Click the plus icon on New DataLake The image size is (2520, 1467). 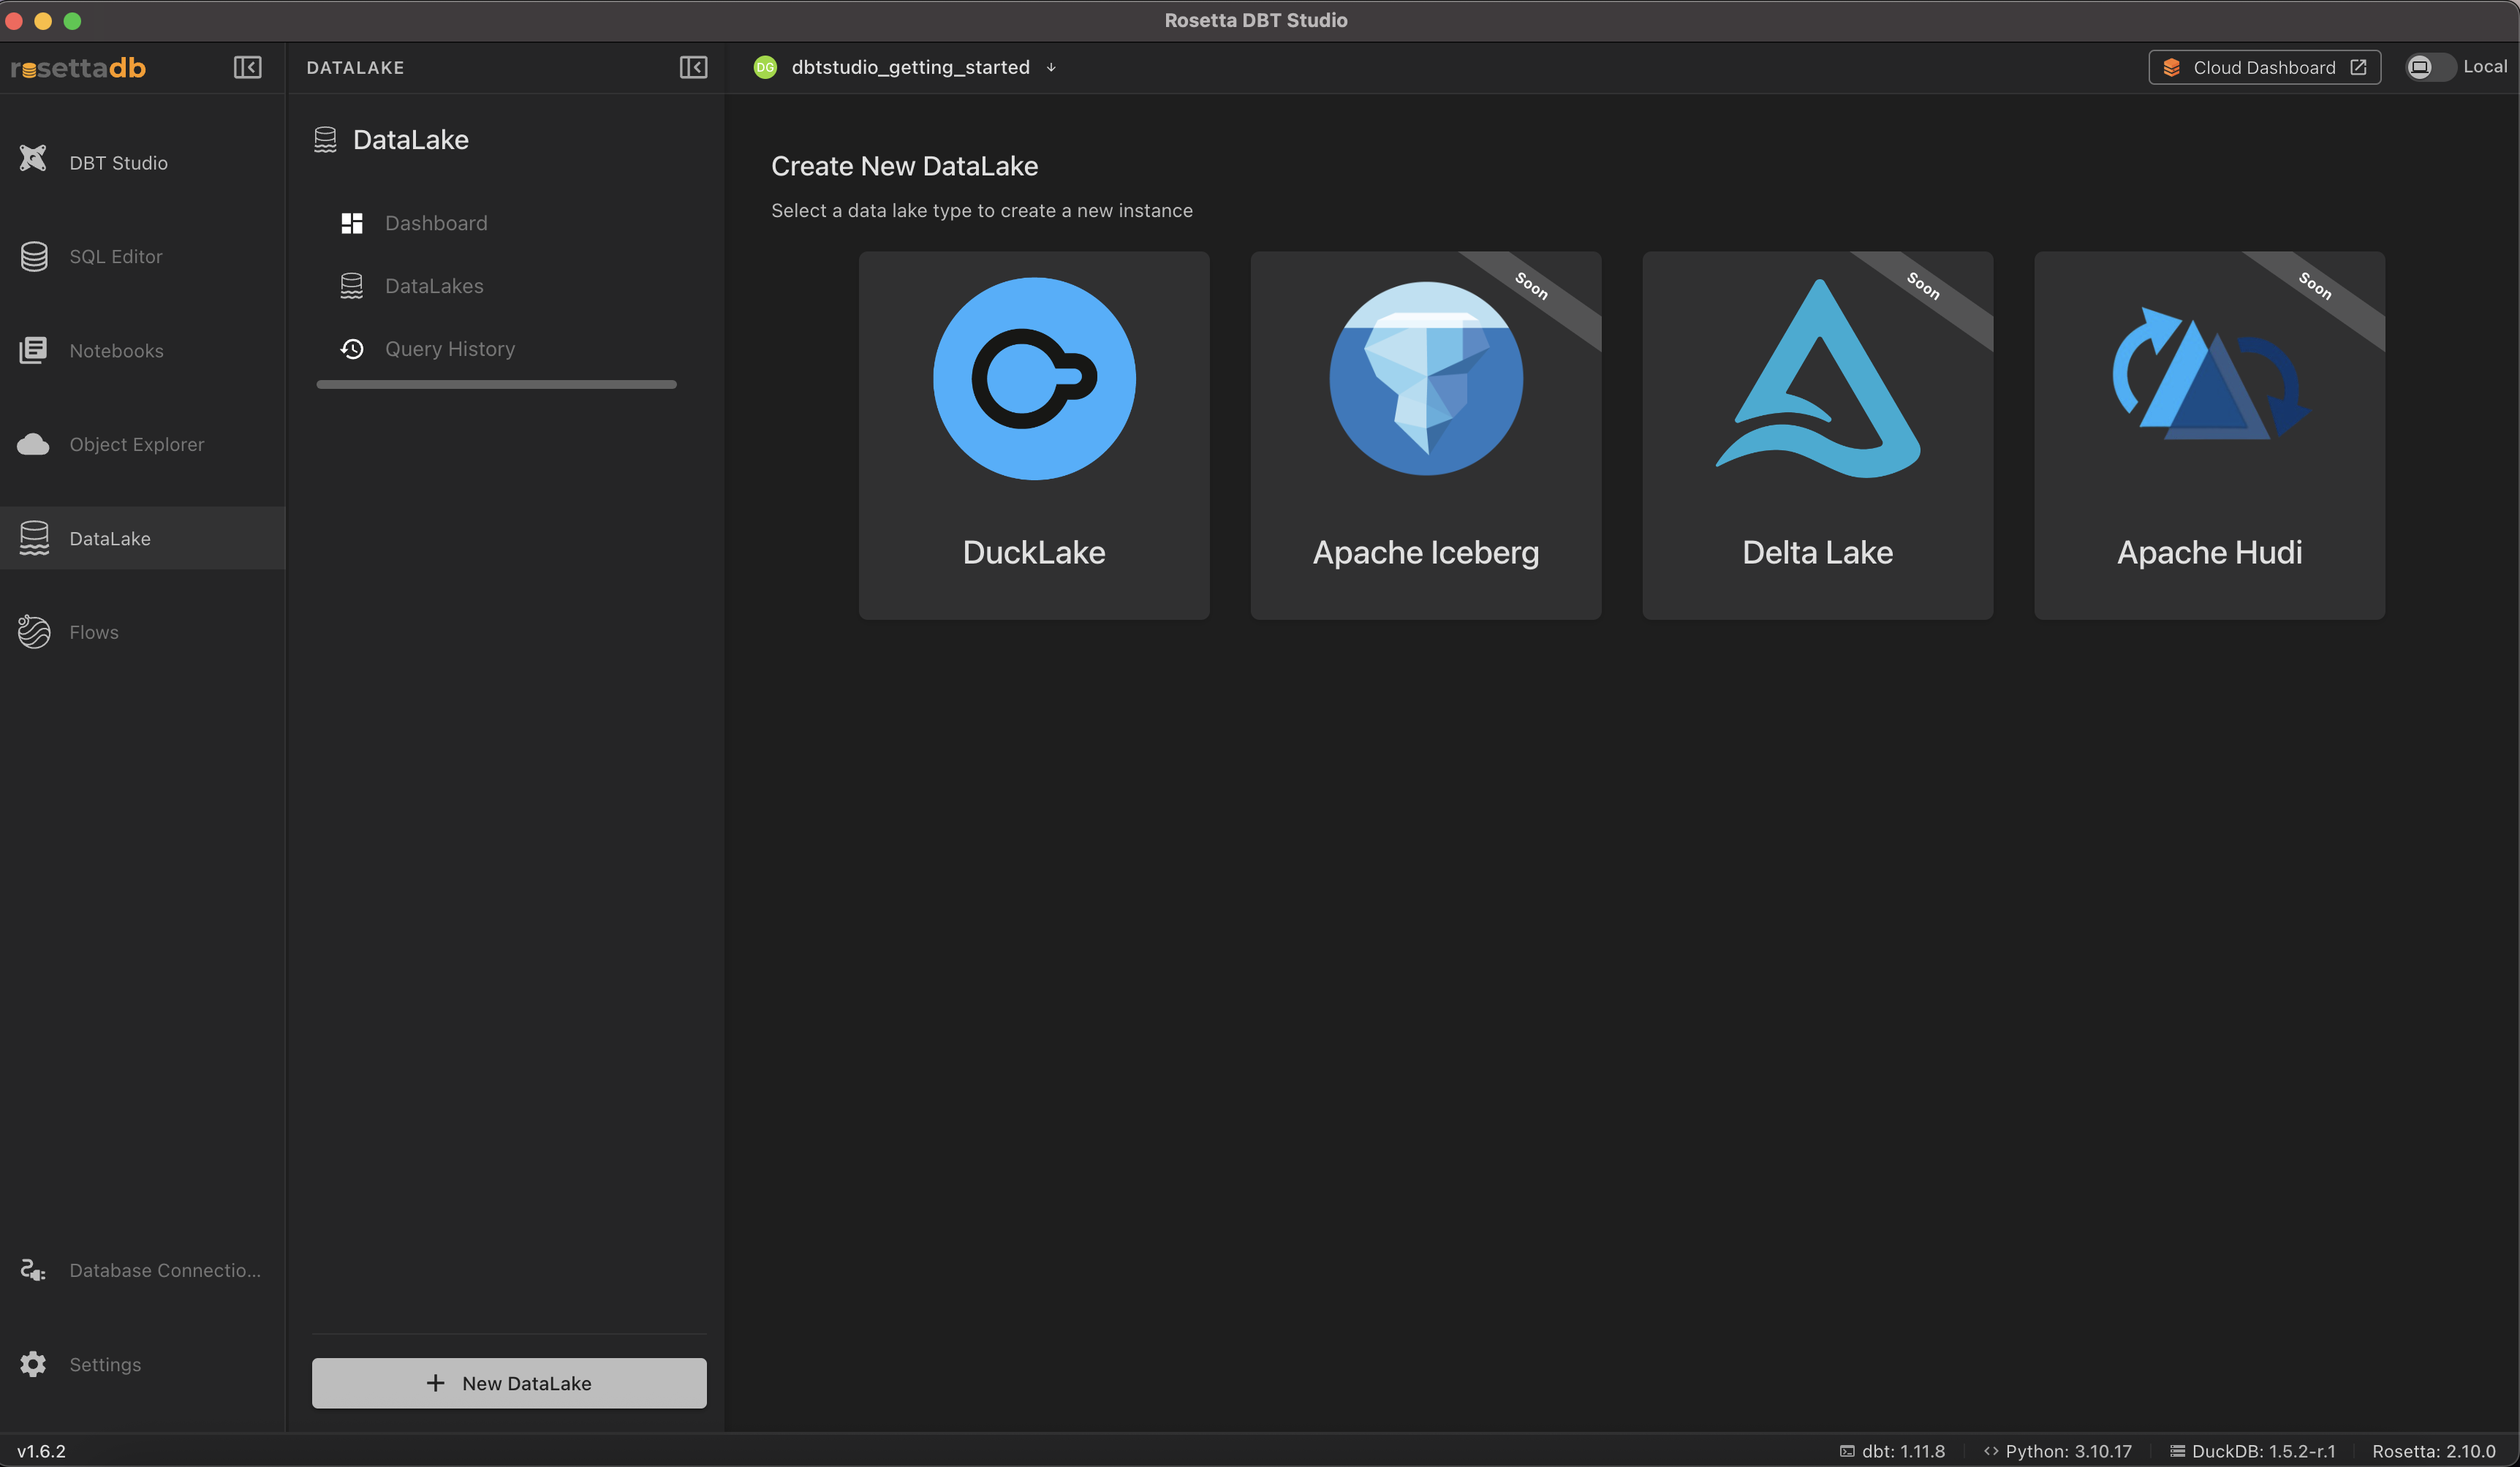coord(435,1383)
